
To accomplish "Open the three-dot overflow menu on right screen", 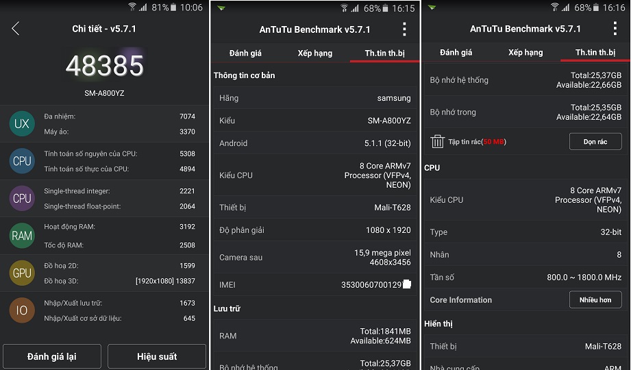I will pos(615,29).
